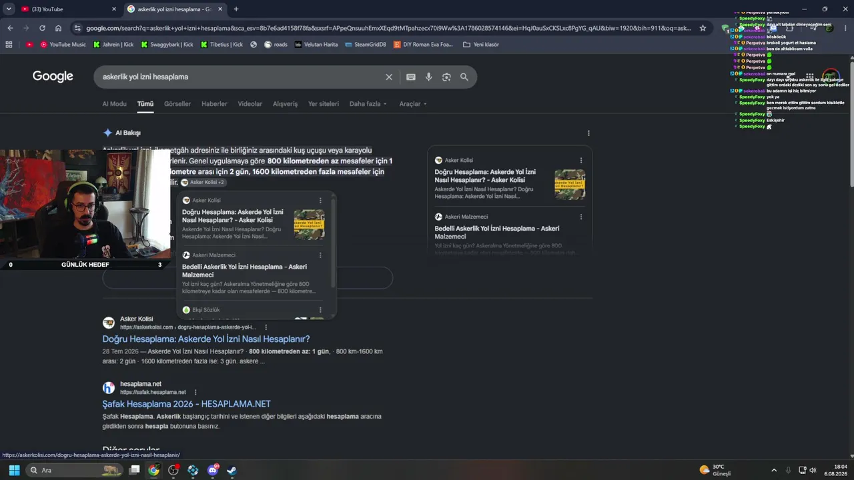Screen dimensions: 854x480
Task: Open a new Chrome tab
Action: pyautogui.click(x=236, y=9)
